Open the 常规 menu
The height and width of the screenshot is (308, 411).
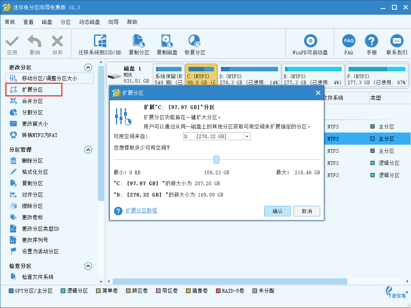pos(10,22)
